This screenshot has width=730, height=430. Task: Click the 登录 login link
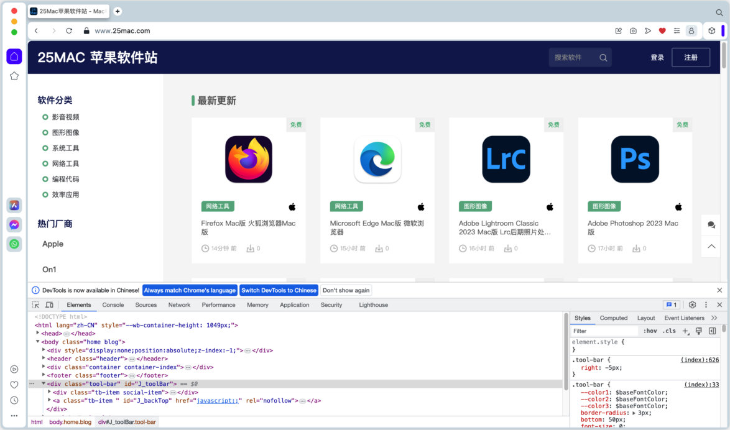[x=657, y=58]
